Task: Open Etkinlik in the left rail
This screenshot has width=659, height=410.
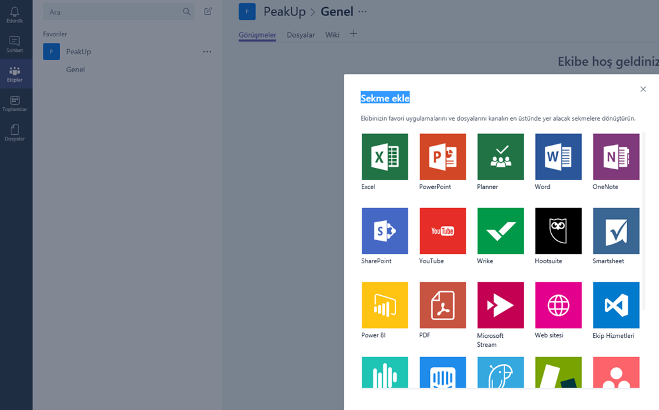Action: click(15, 15)
